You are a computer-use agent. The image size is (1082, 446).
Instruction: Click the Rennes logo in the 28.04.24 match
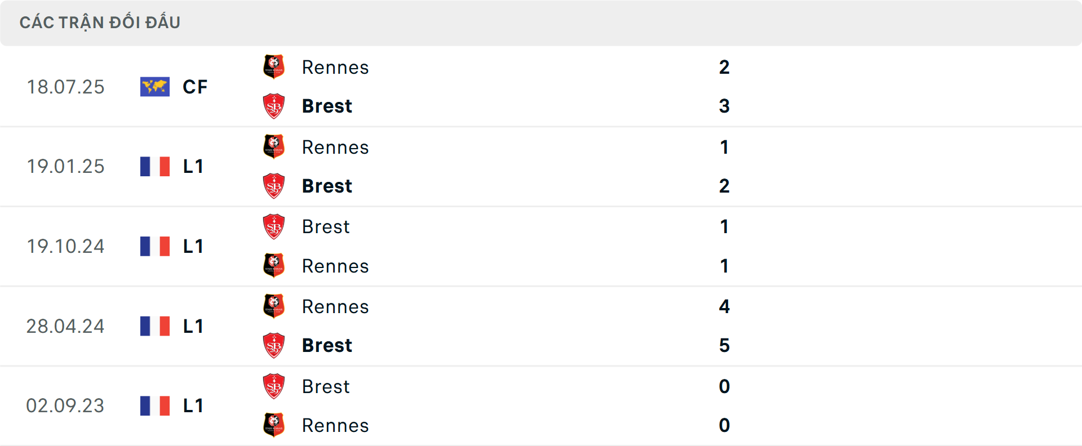coord(274,306)
